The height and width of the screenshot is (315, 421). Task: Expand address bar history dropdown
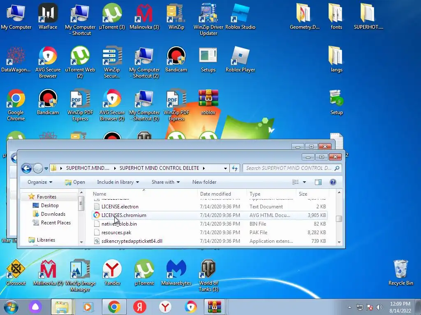(x=225, y=168)
